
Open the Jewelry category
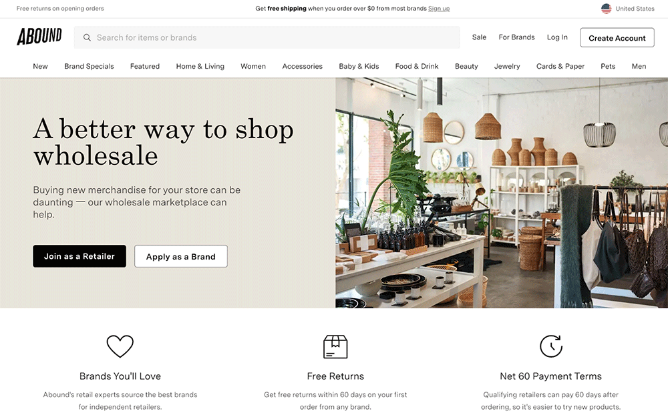tap(507, 66)
